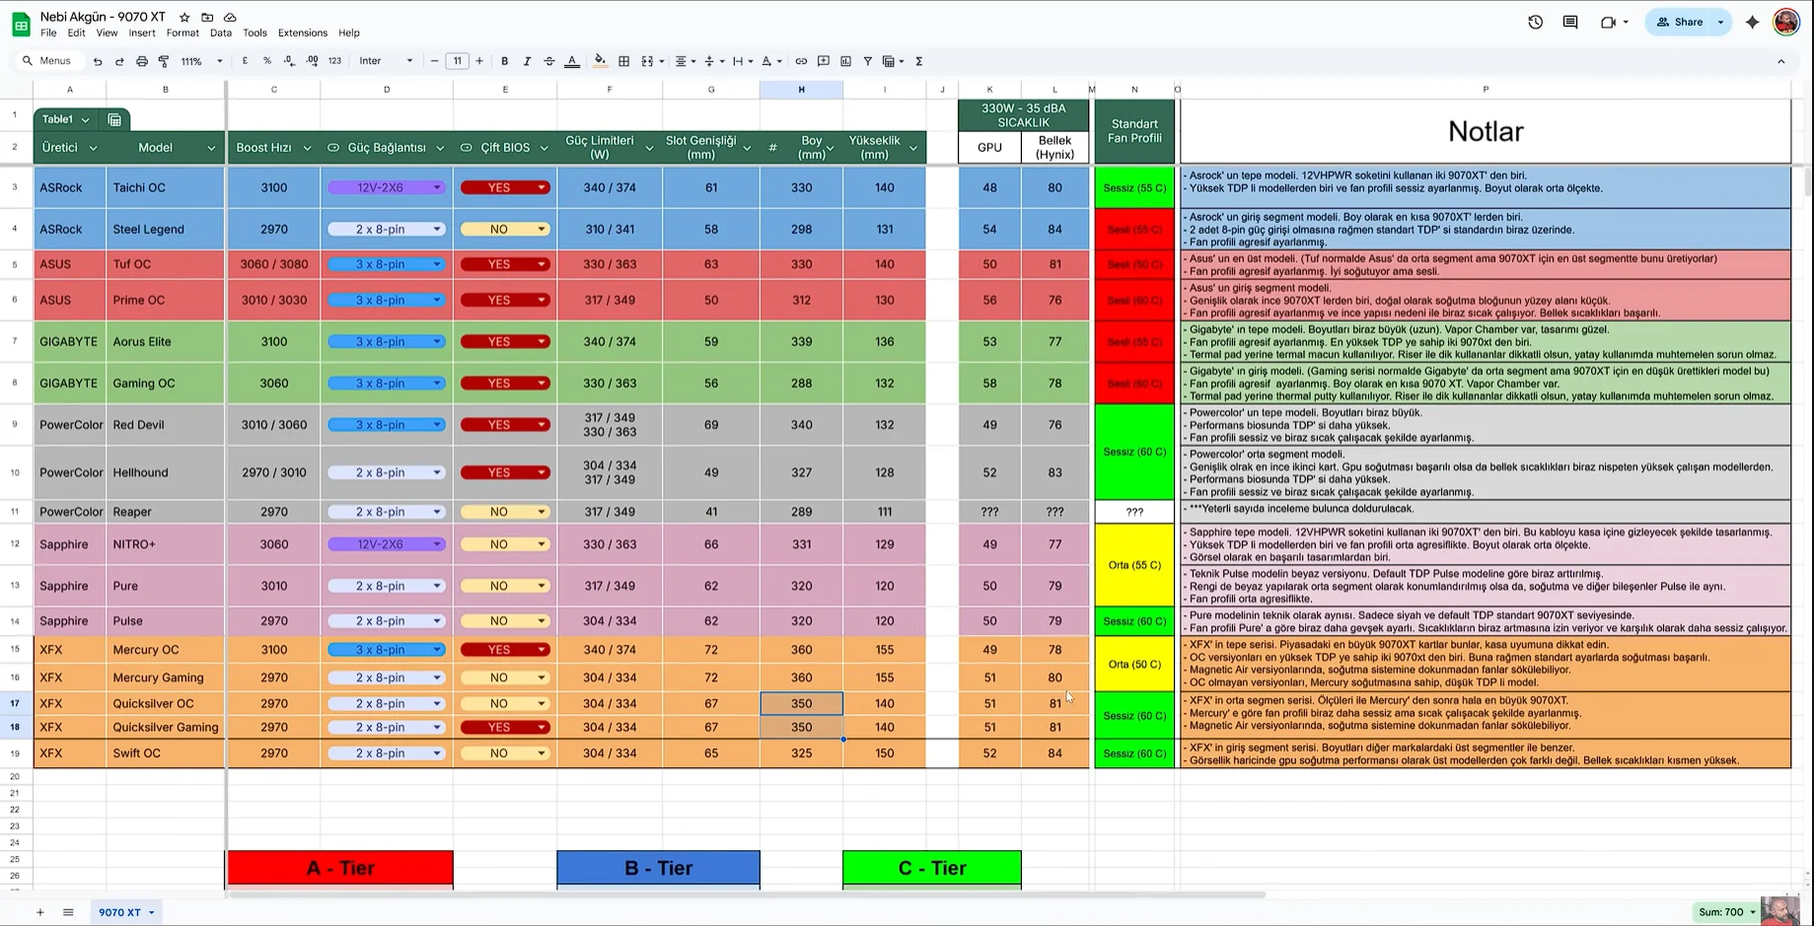The image size is (1814, 926).
Task: Open the Google account avatar
Action: (1786, 22)
